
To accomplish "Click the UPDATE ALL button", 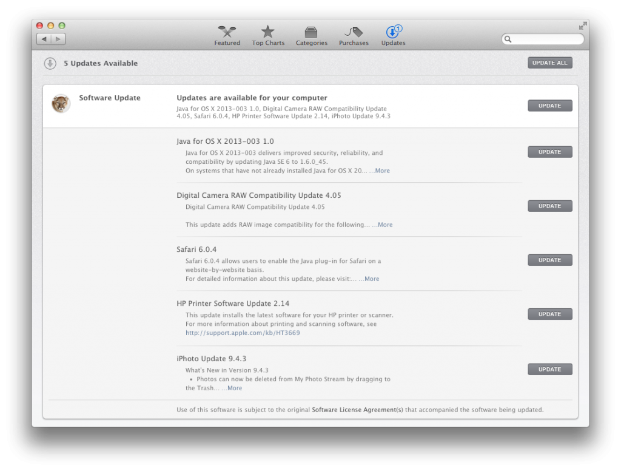I will pos(549,62).
